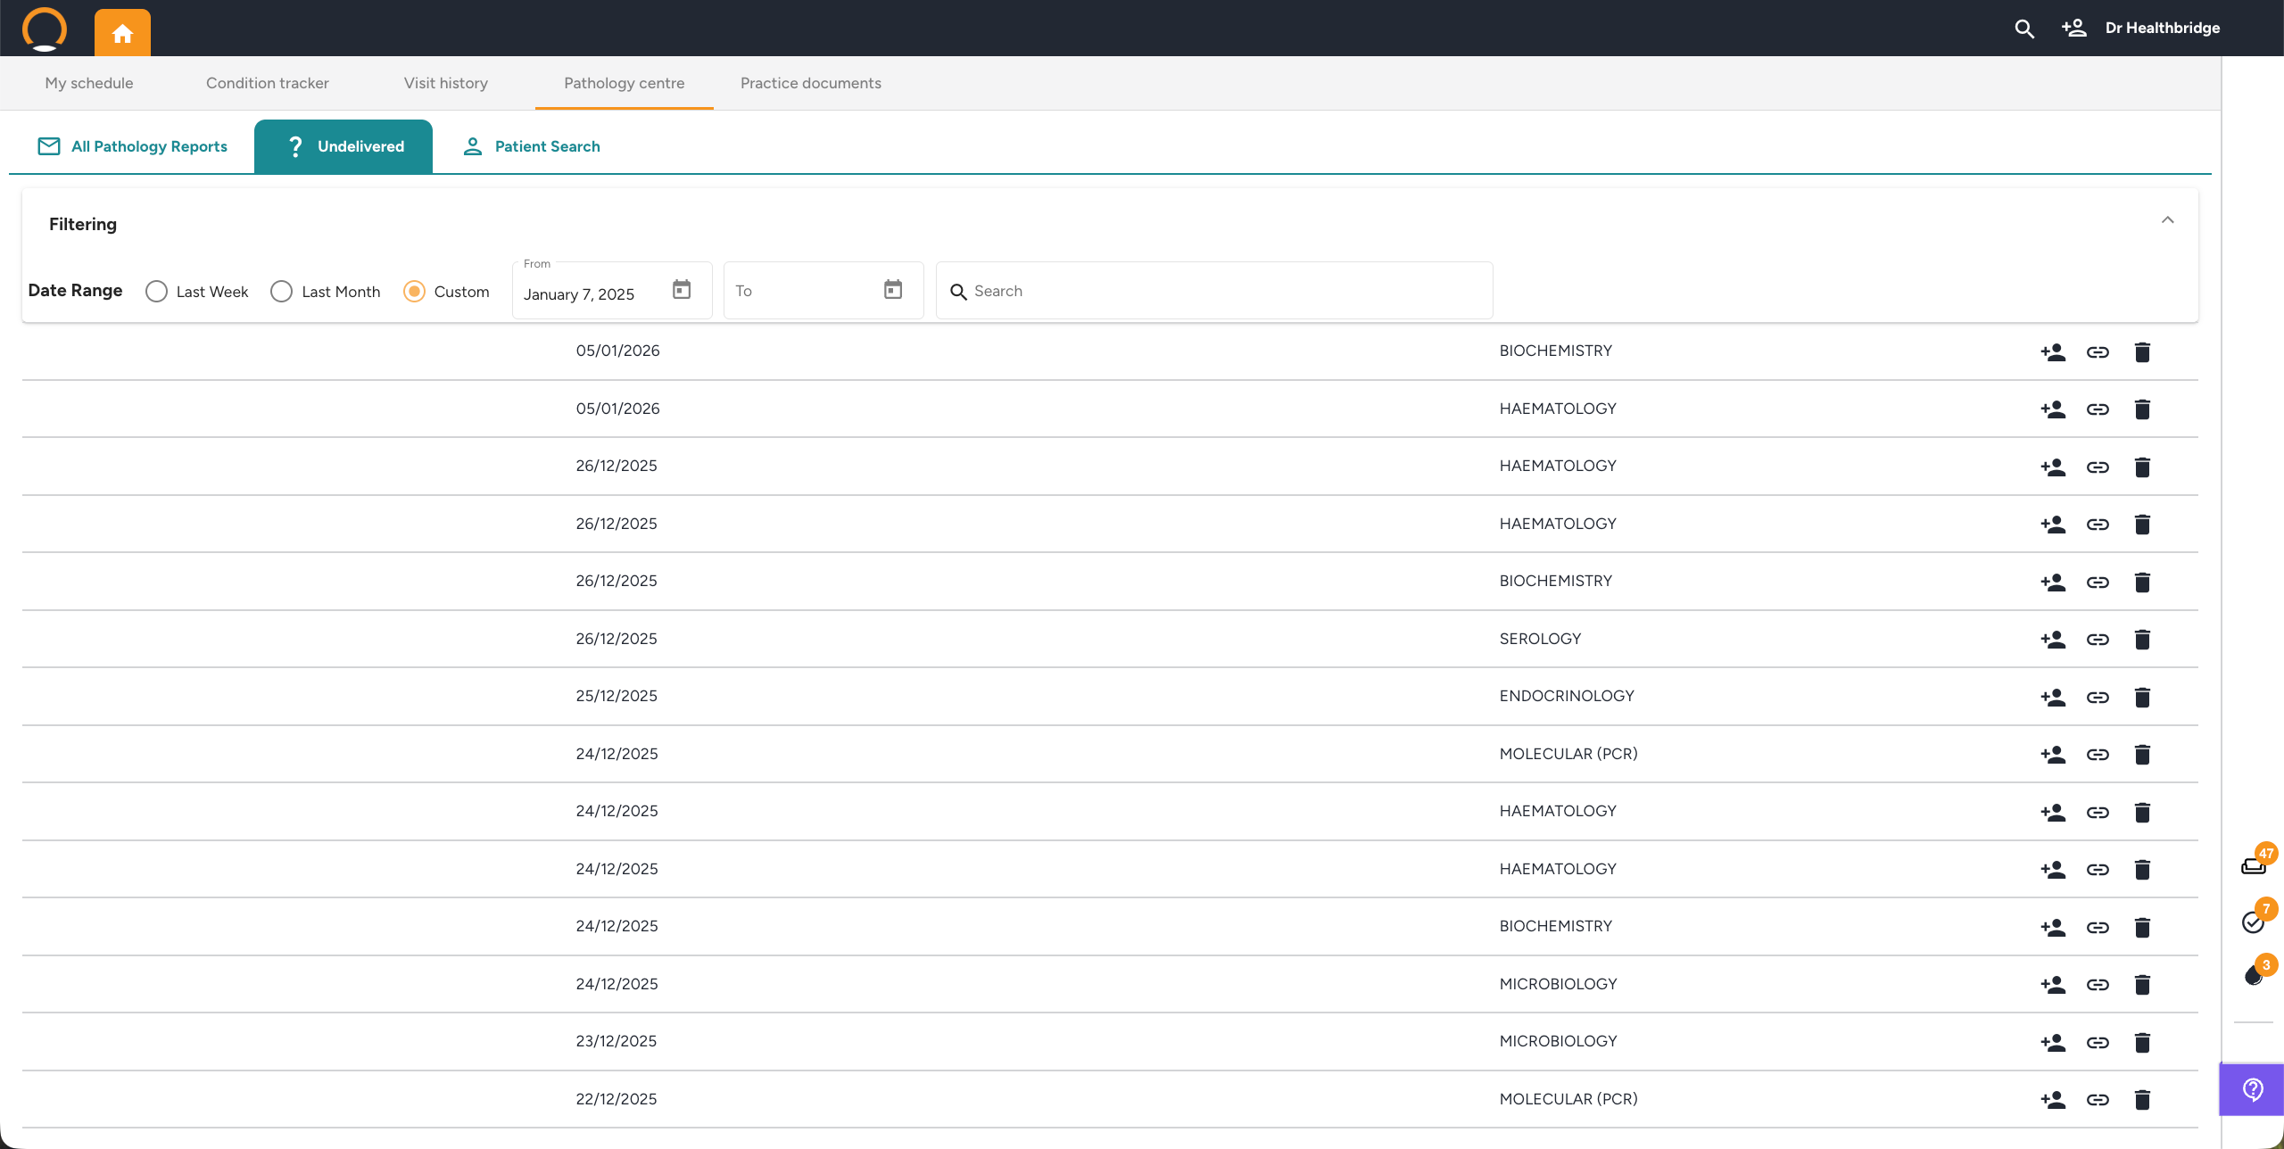Link the ENDOCRINOLOGY report to a patient
Screen dimensions: 2284x1149
2098,698
